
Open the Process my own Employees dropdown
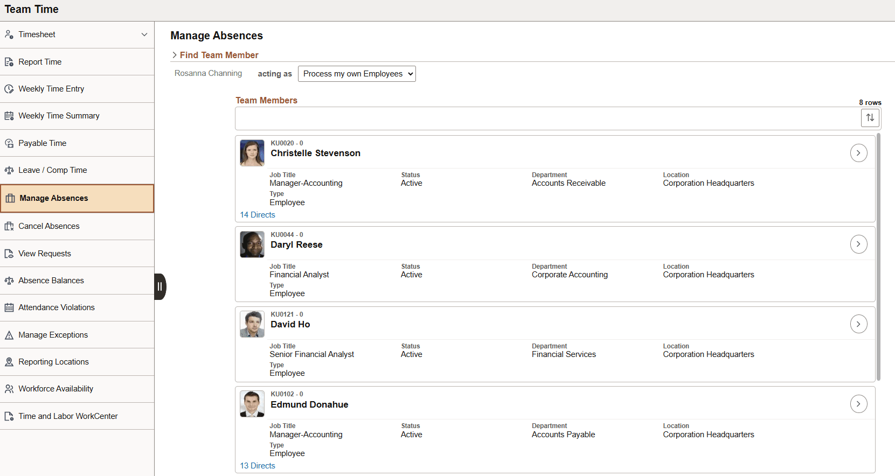[357, 74]
